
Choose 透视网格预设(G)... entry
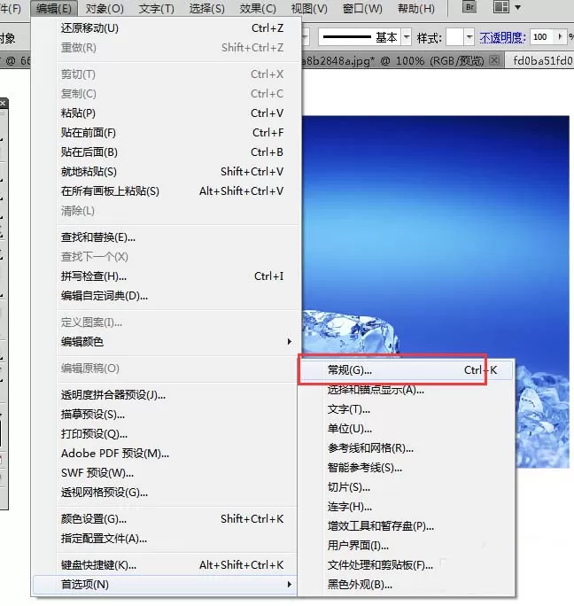click(167, 493)
